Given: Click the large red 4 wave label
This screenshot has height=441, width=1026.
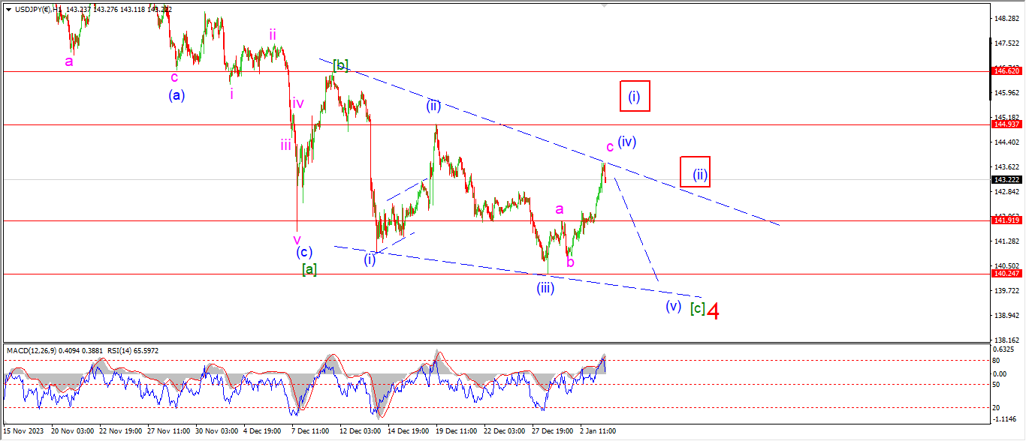Looking at the screenshot, I should (x=714, y=311).
